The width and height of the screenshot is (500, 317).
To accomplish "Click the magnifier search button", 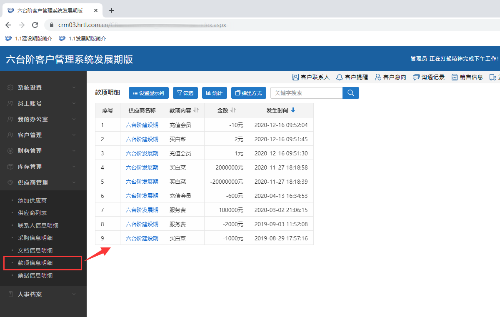I will pyautogui.click(x=350, y=93).
